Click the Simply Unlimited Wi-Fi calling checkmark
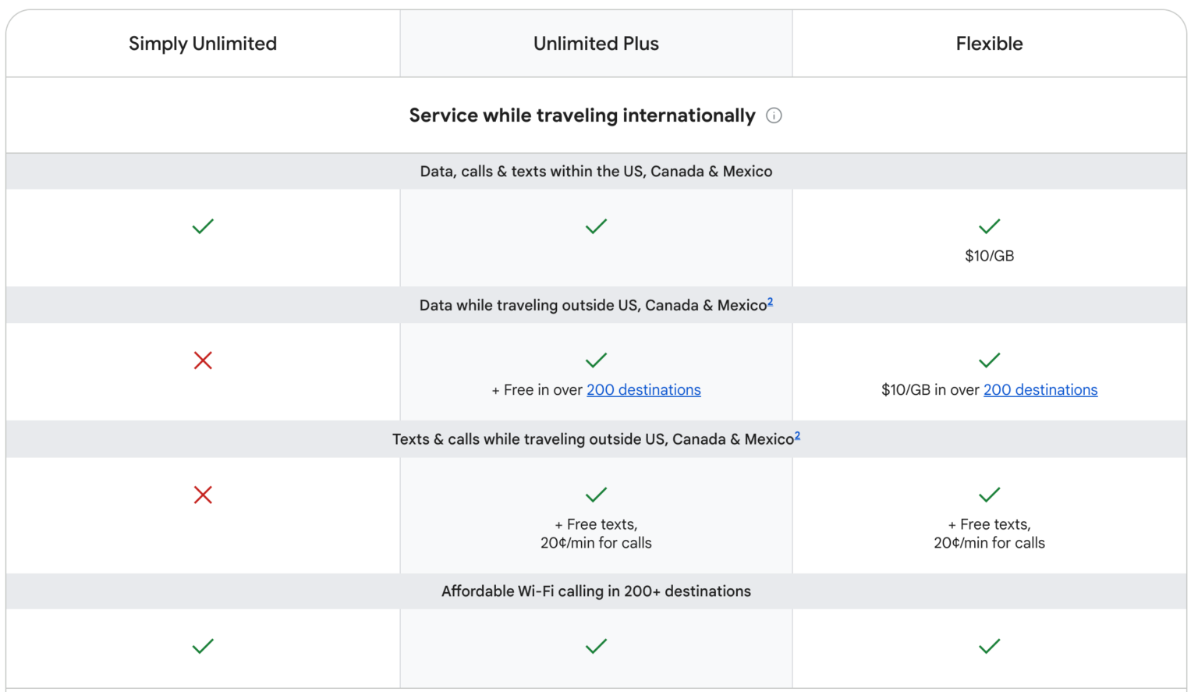Screen dimensions: 1198x692 click(202, 646)
